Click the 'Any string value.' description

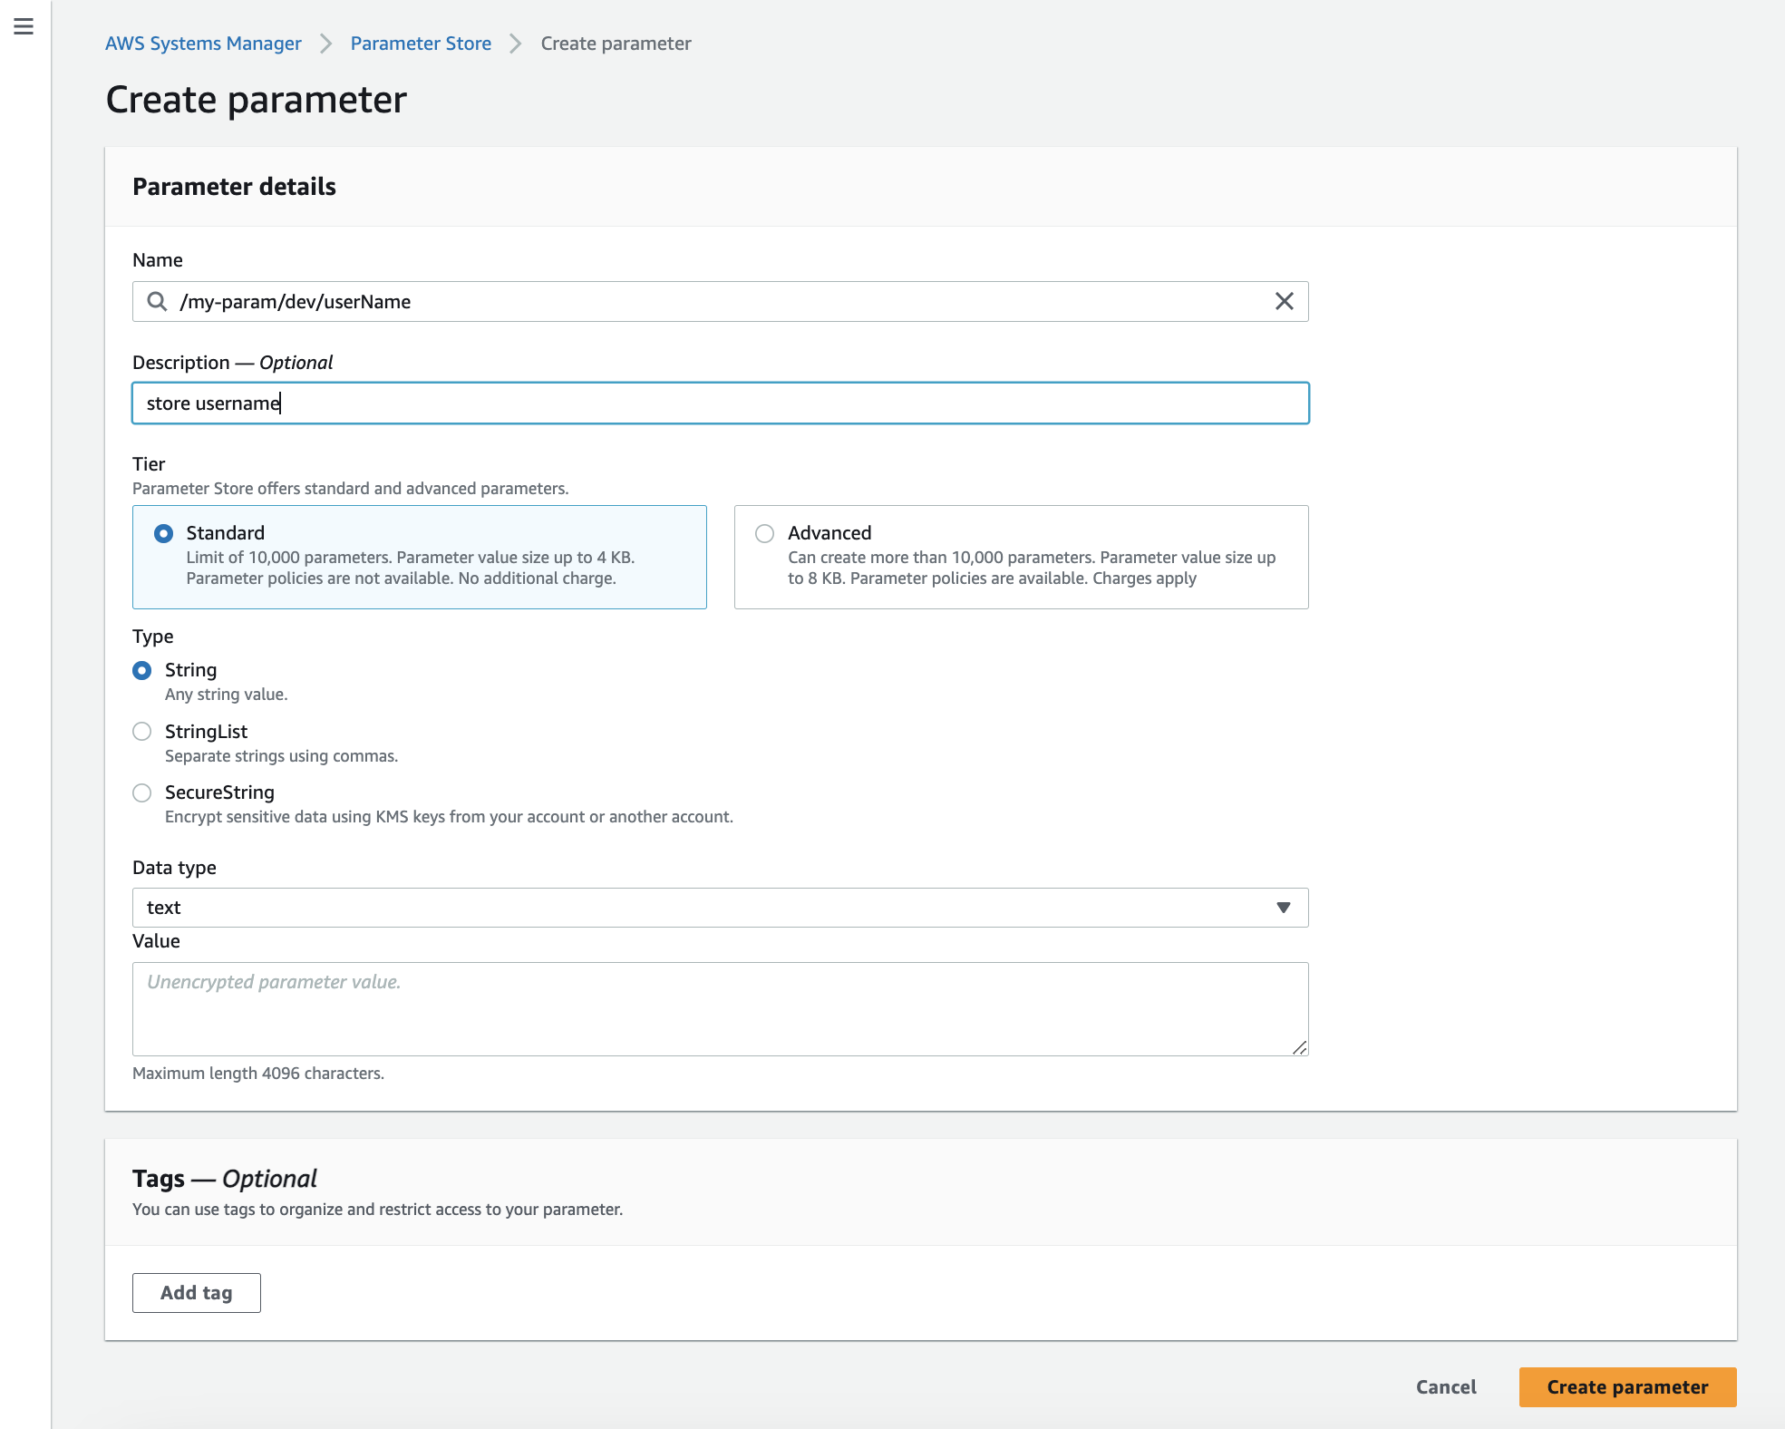(226, 695)
